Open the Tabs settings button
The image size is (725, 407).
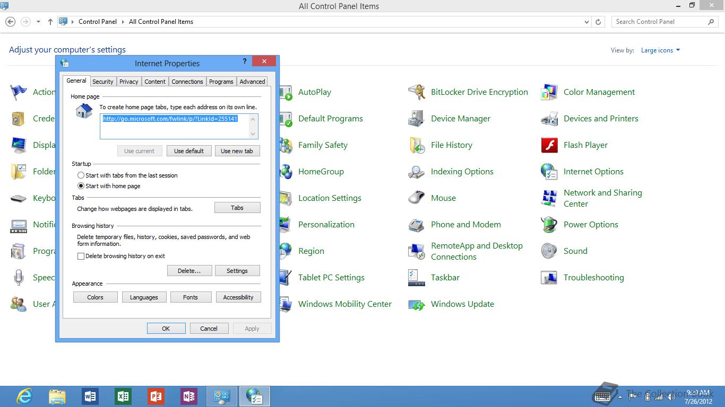point(237,208)
